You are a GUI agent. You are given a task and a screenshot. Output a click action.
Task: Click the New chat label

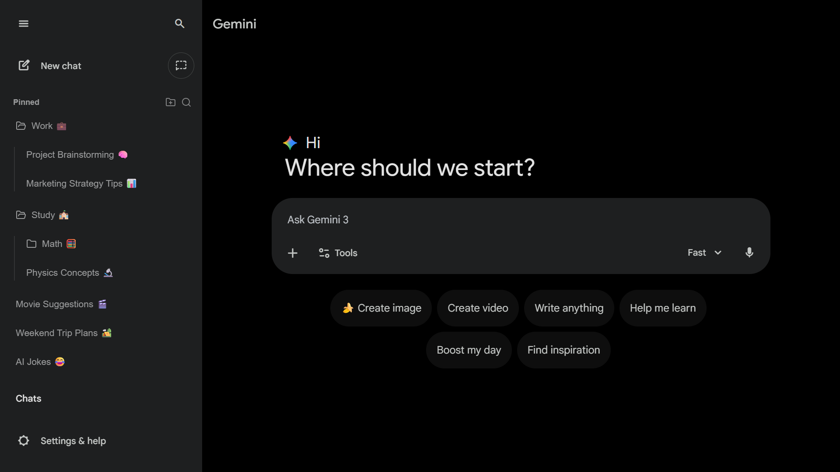click(x=61, y=66)
